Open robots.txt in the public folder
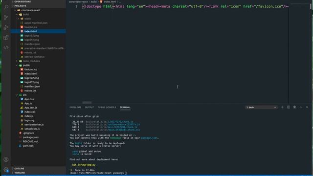The height and width of the screenshot is (176, 313). 30,91
